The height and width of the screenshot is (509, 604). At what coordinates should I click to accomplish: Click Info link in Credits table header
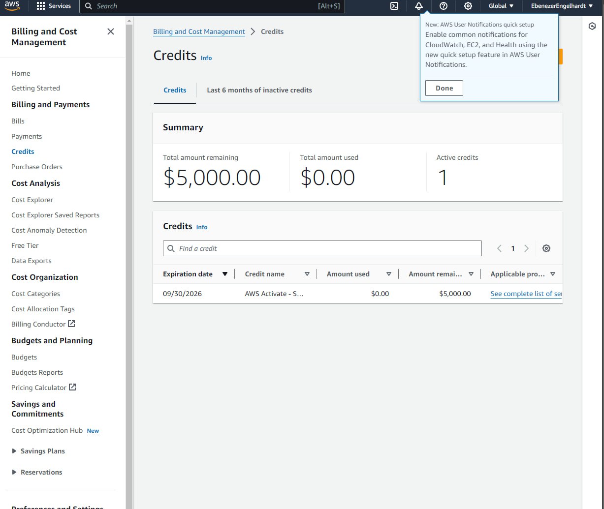pos(202,227)
